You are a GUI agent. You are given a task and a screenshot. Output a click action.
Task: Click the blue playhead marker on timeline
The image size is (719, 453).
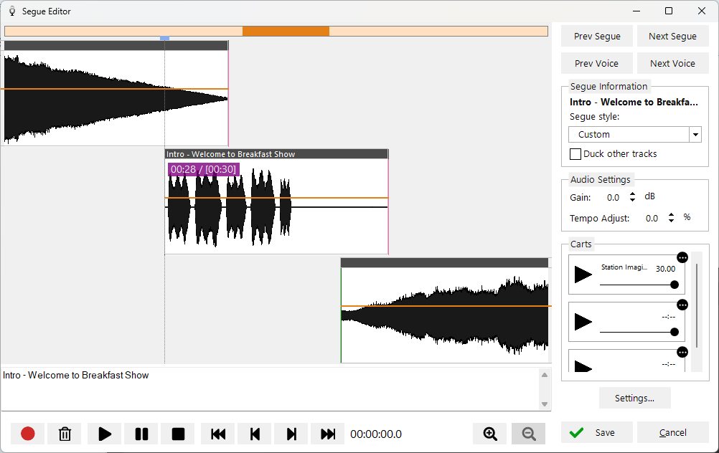pos(164,39)
